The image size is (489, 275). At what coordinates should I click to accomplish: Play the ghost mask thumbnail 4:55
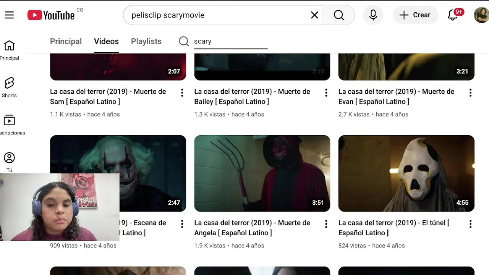(406, 173)
